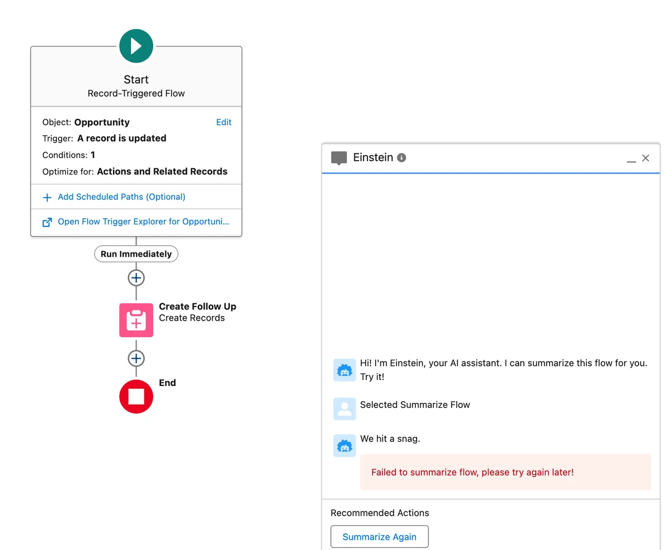
Task: Click the 'We hit a snag.' message
Action: [390, 439]
